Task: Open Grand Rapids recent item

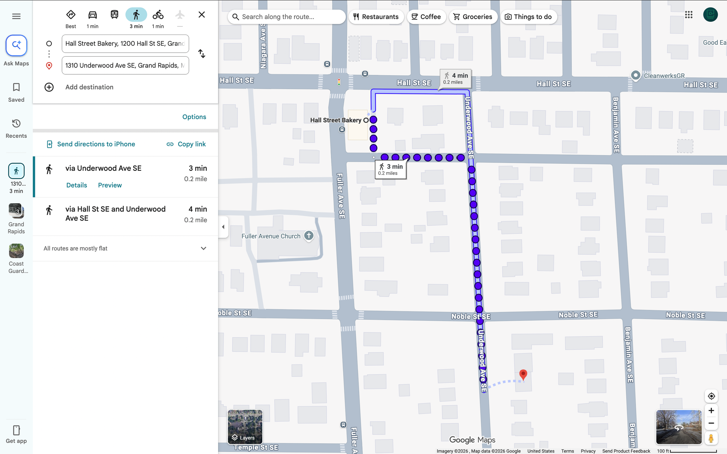Action: coord(16,219)
